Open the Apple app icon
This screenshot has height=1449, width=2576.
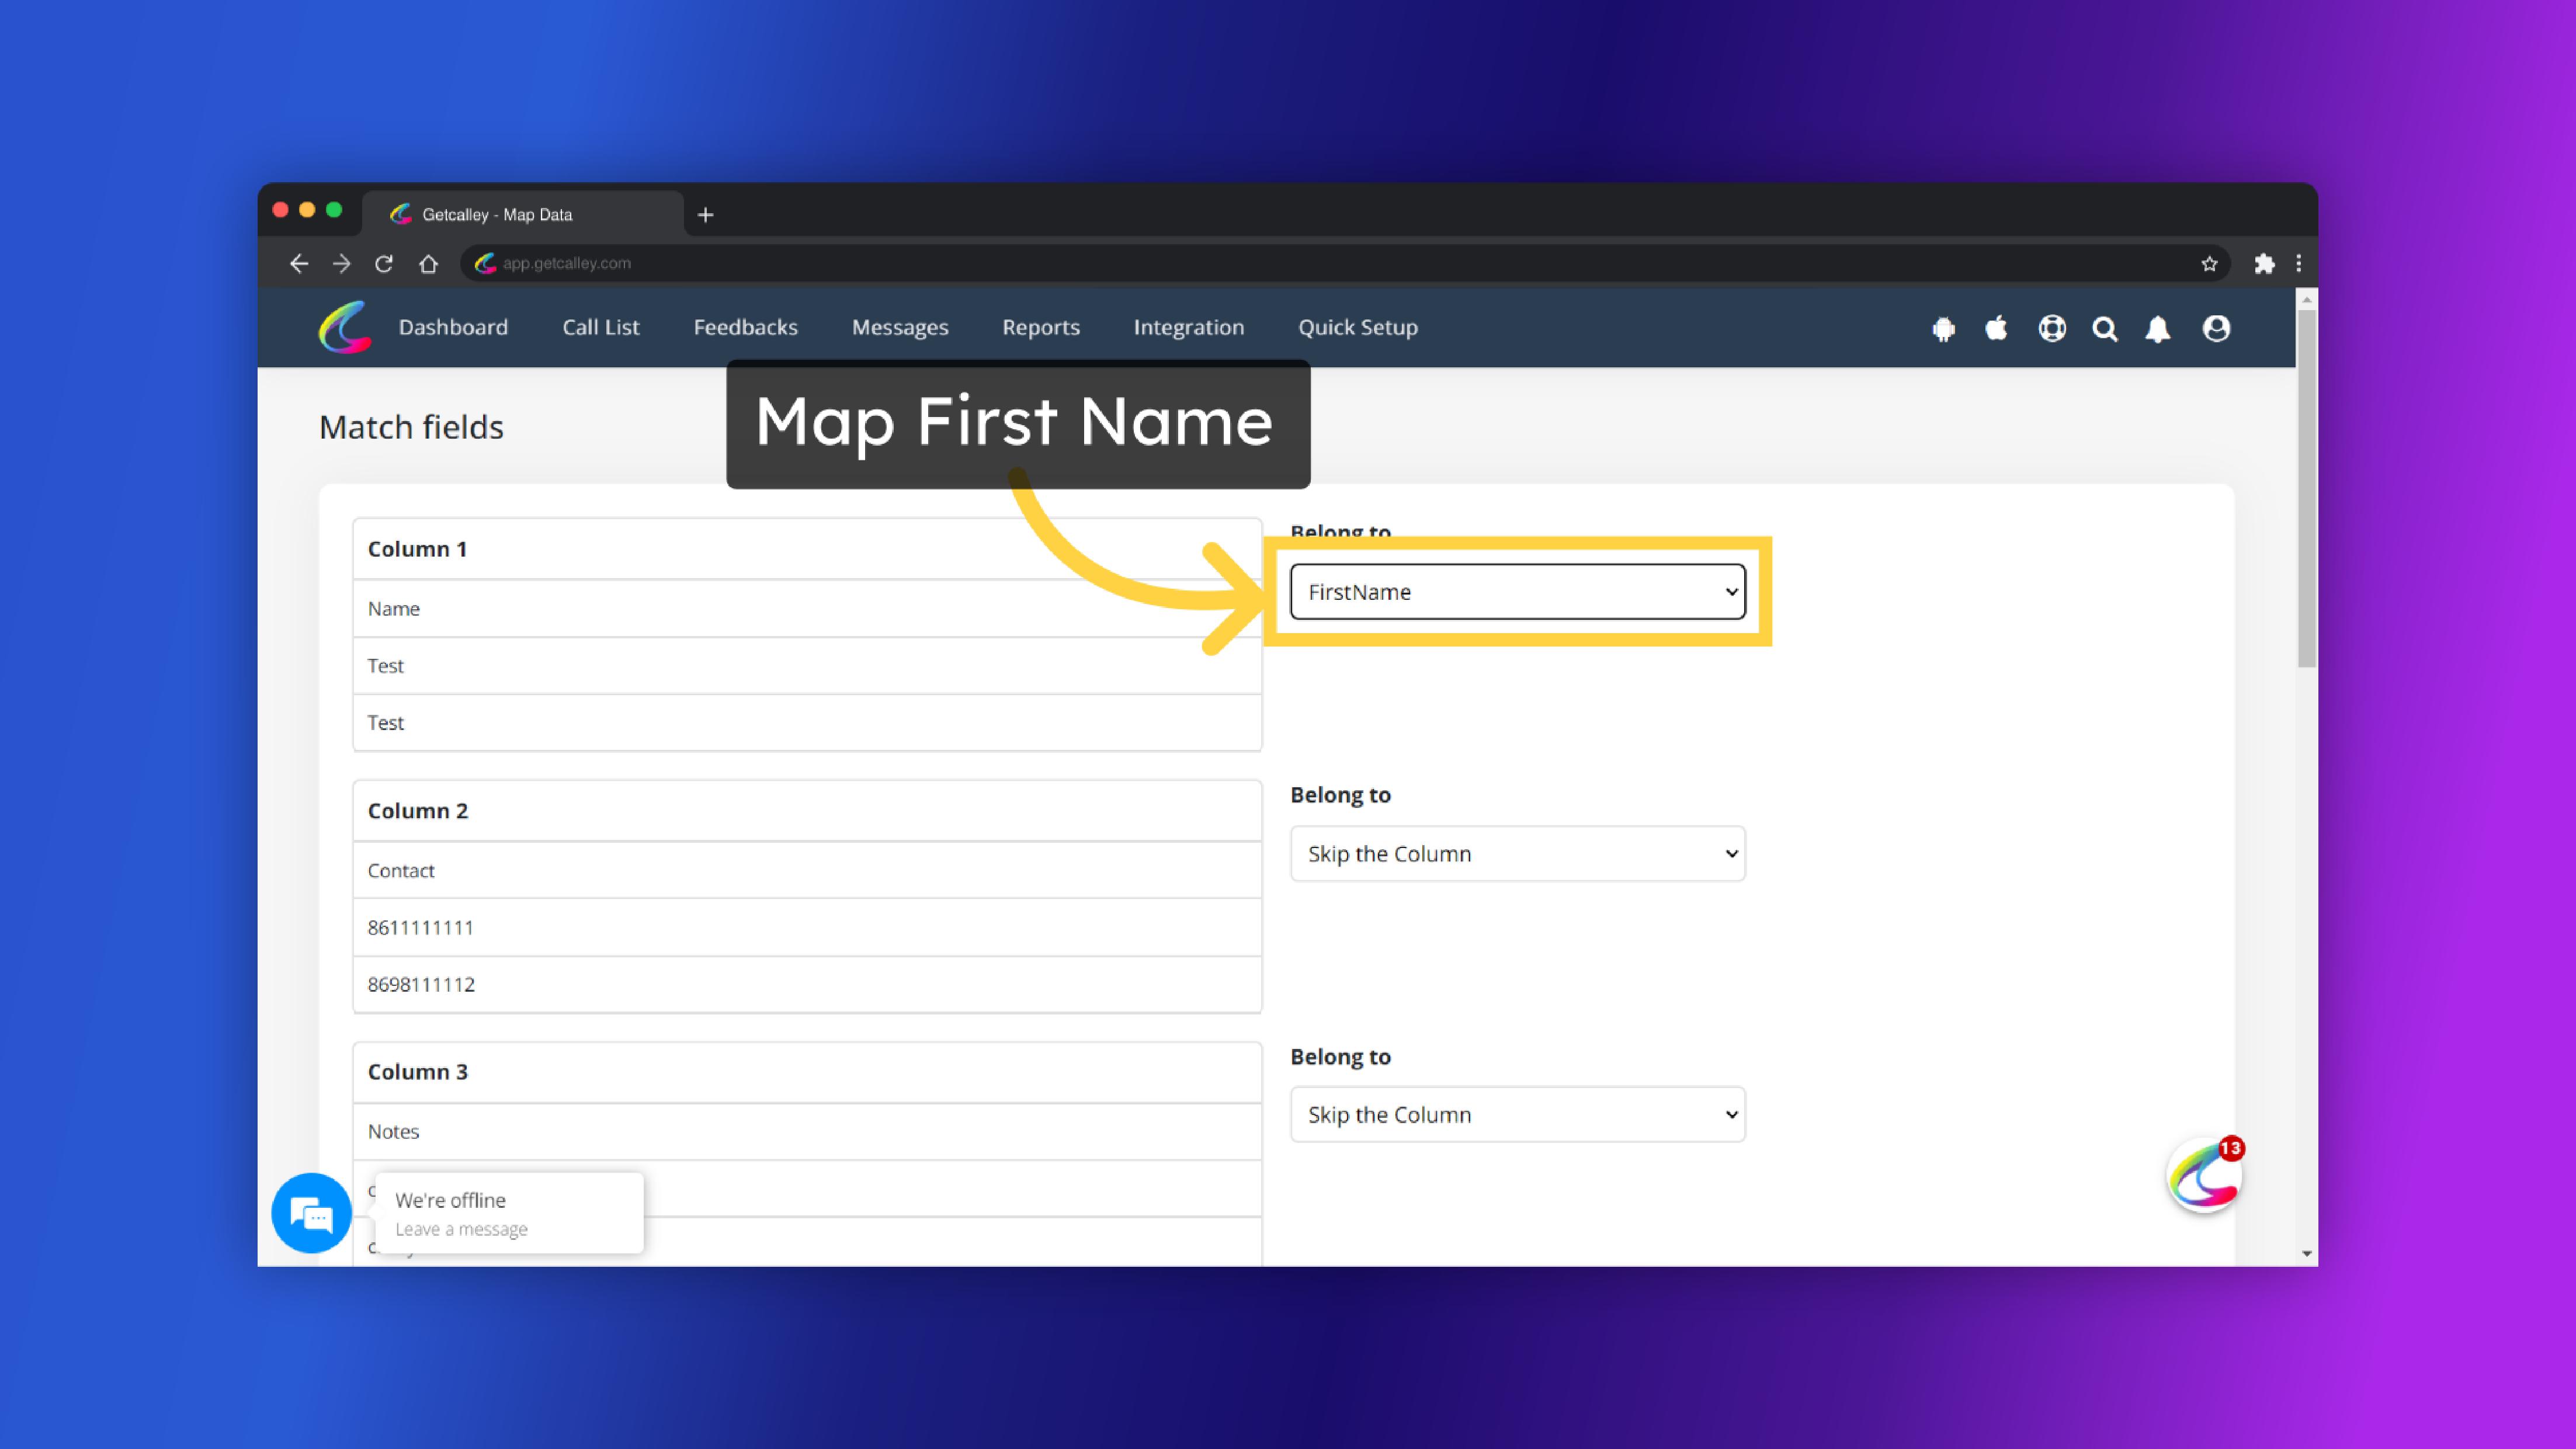point(1996,328)
